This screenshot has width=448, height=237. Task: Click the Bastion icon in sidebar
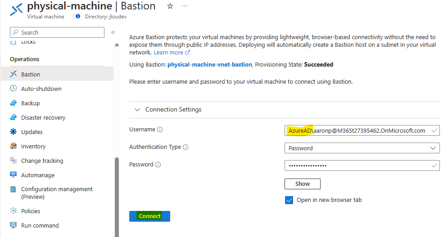(14, 74)
